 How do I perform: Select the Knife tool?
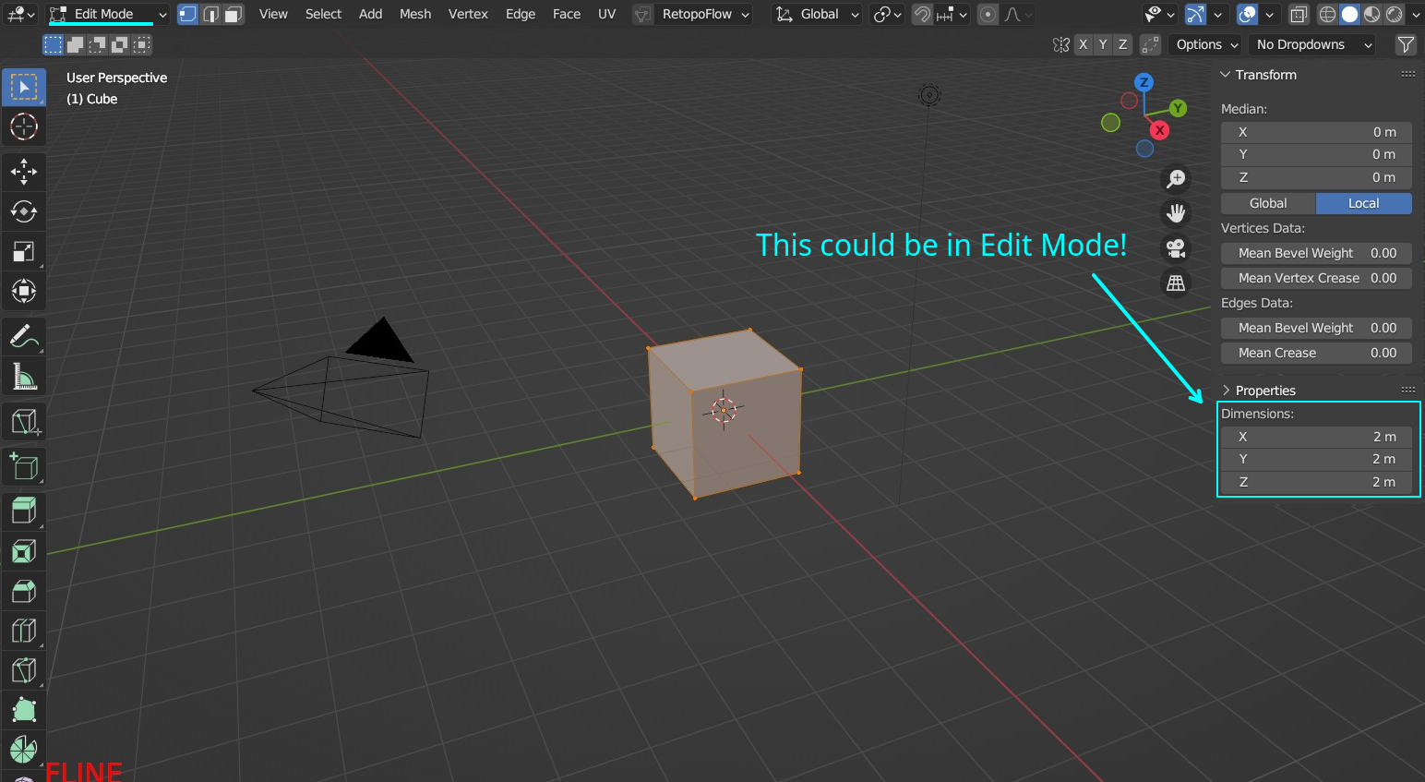click(24, 670)
